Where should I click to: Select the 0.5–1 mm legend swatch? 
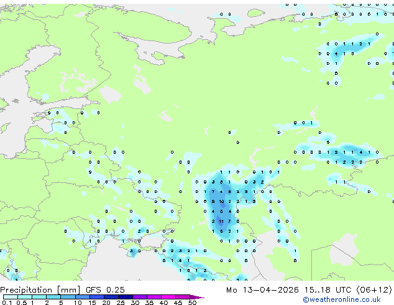pos(25,297)
